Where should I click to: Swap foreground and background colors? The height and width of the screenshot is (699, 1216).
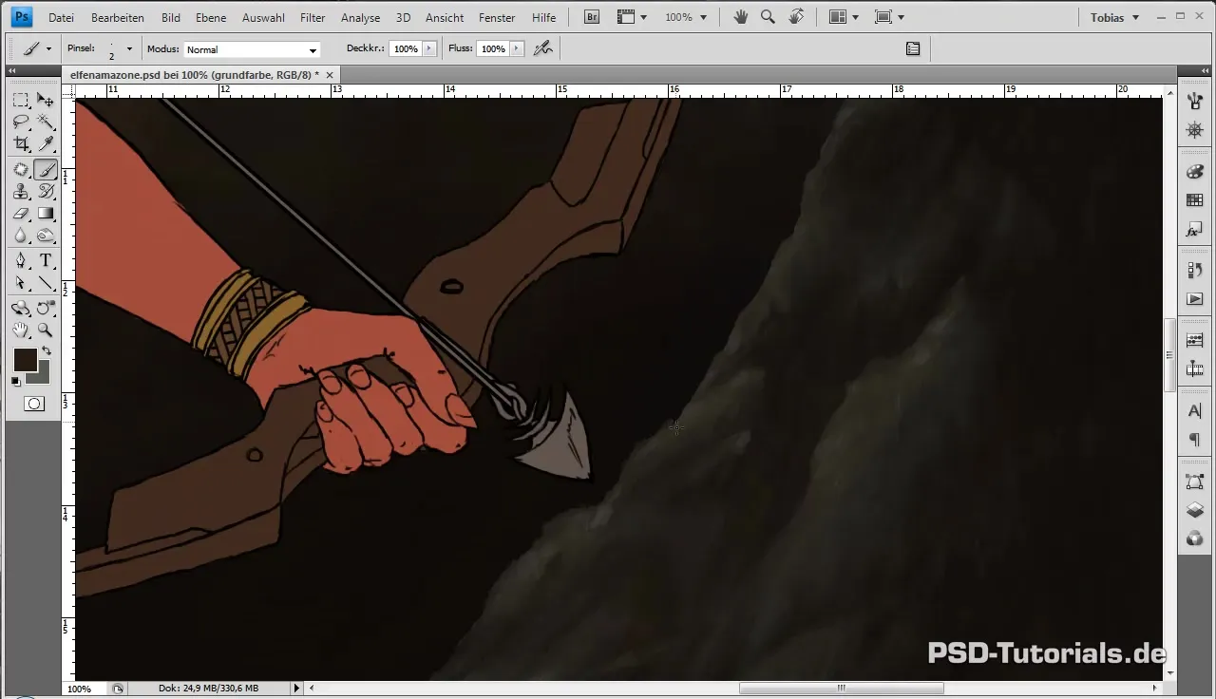[46, 351]
